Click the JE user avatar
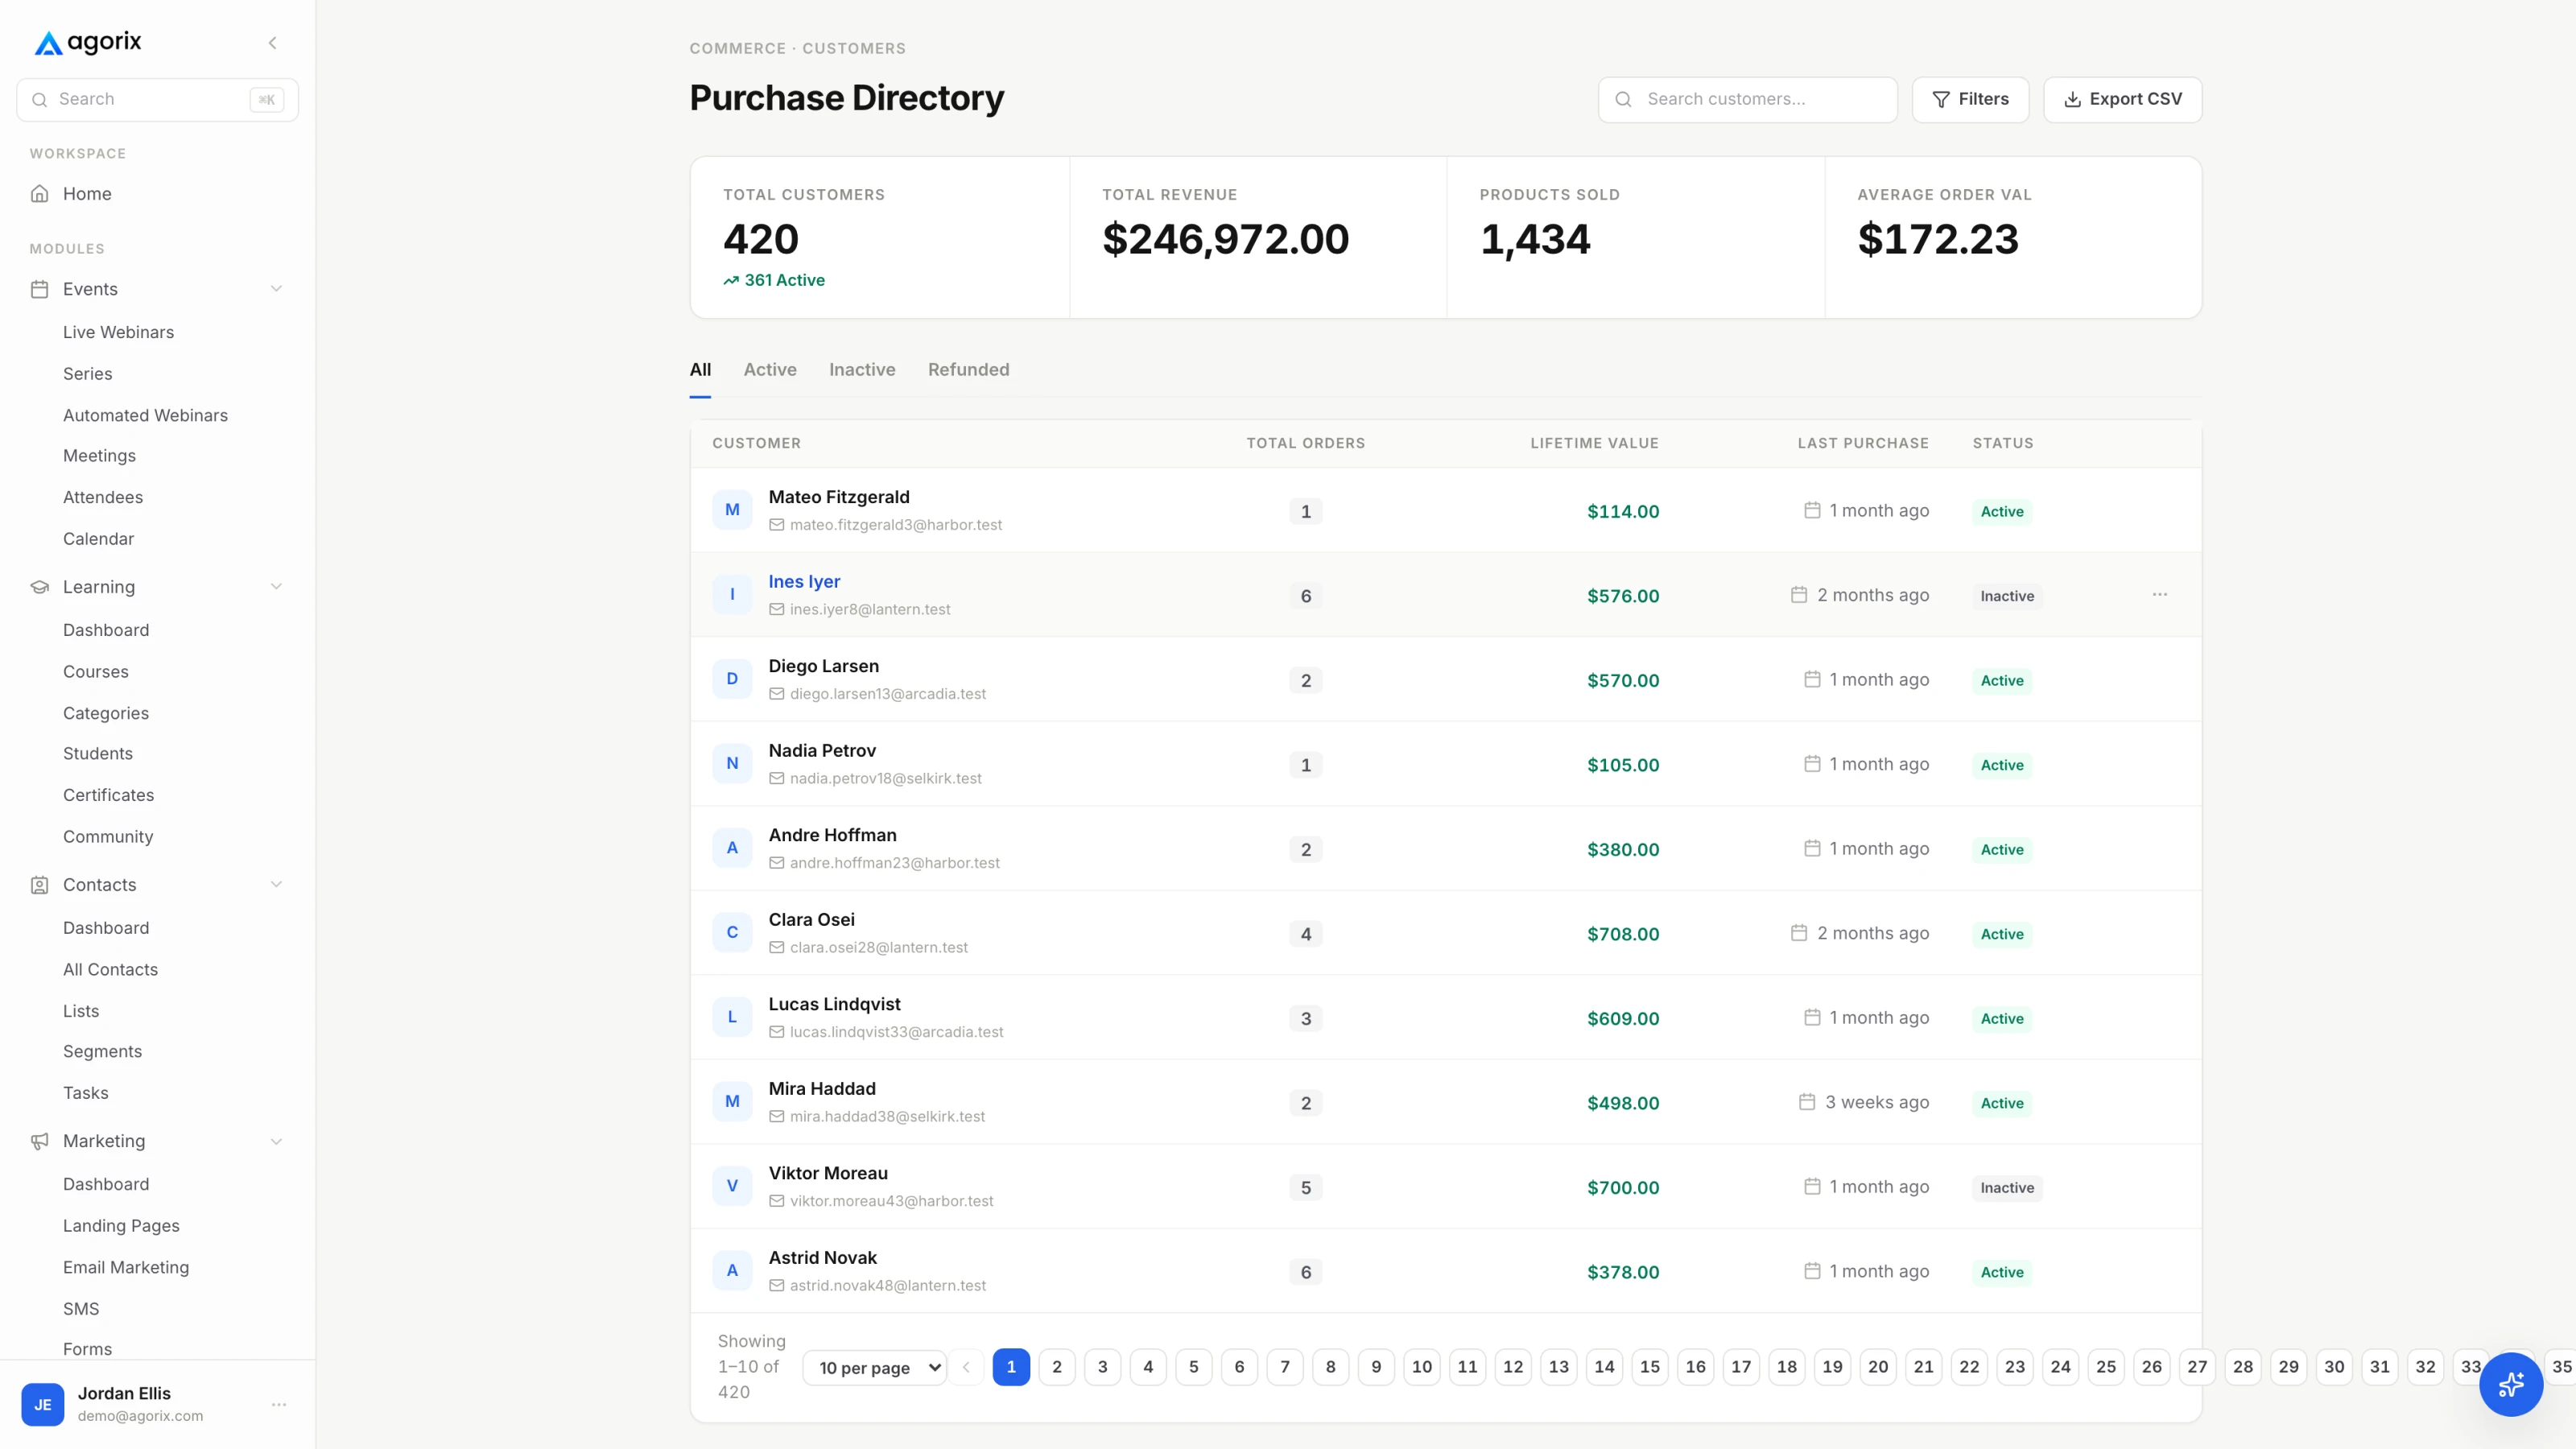This screenshot has width=2576, height=1449. coord(43,1404)
